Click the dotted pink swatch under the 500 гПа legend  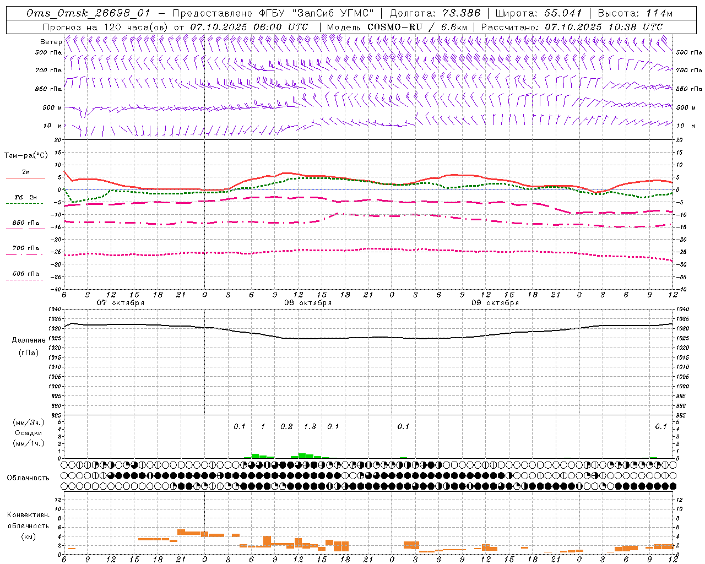coord(24,280)
